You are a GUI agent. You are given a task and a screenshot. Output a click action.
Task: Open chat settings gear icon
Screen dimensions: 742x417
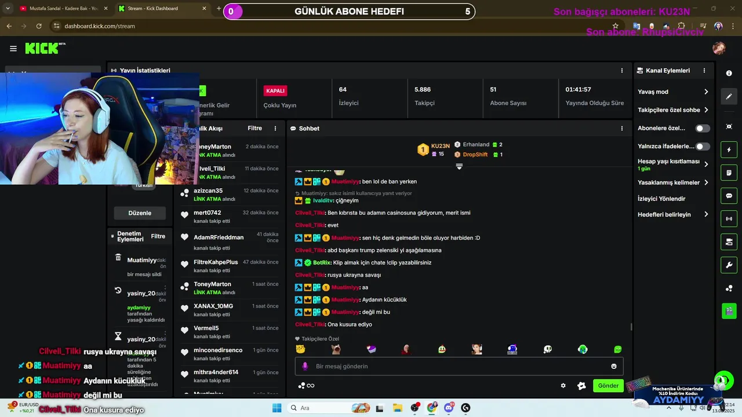(x=563, y=386)
